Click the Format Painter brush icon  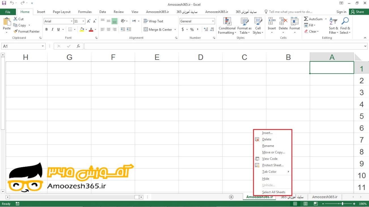point(16,31)
